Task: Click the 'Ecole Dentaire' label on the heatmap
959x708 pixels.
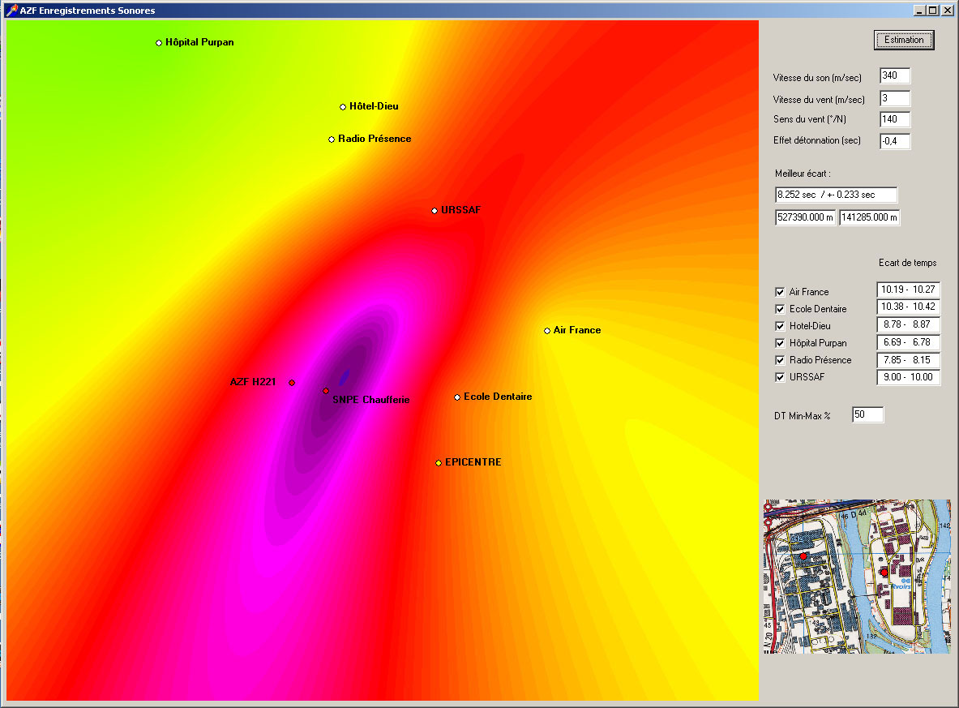Action: [x=498, y=397]
